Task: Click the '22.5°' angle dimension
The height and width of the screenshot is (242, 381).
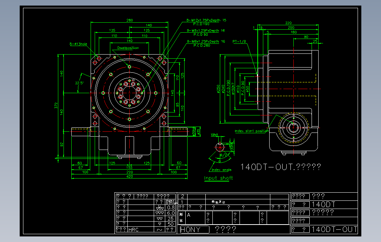Action: coord(79,83)
